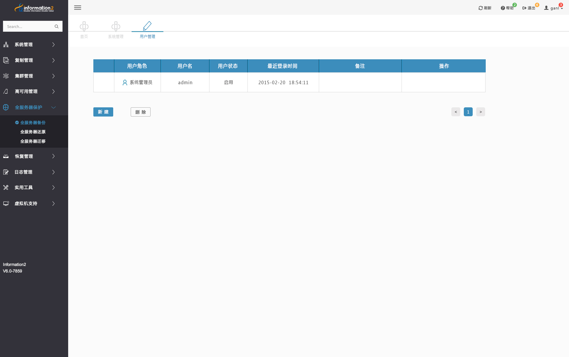Click the 新建 button
Viewport: 569px width, 357px height.
click(x=103, y=112)
